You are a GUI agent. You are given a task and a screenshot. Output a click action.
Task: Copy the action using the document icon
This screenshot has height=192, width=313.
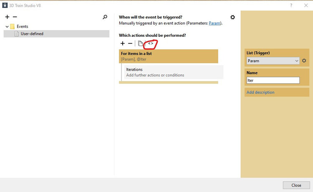pos(140,44)
